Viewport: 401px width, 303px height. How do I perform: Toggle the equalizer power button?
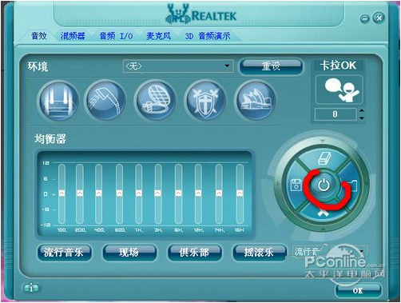pyautogui.click(x=324, y=185)
